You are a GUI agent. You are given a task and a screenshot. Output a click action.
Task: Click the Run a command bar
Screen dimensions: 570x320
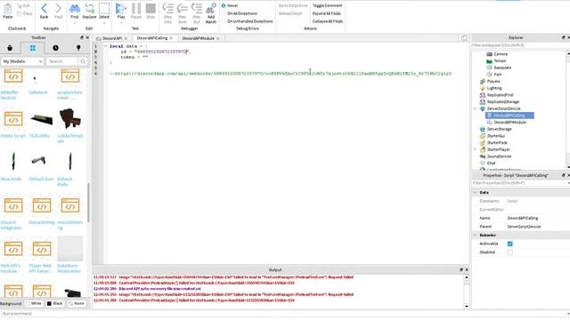[x=283, y=314]
